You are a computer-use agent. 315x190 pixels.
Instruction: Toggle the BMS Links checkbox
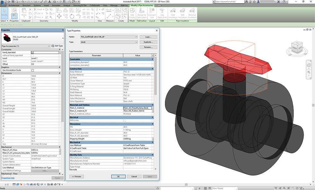click(x=125, y=121)
